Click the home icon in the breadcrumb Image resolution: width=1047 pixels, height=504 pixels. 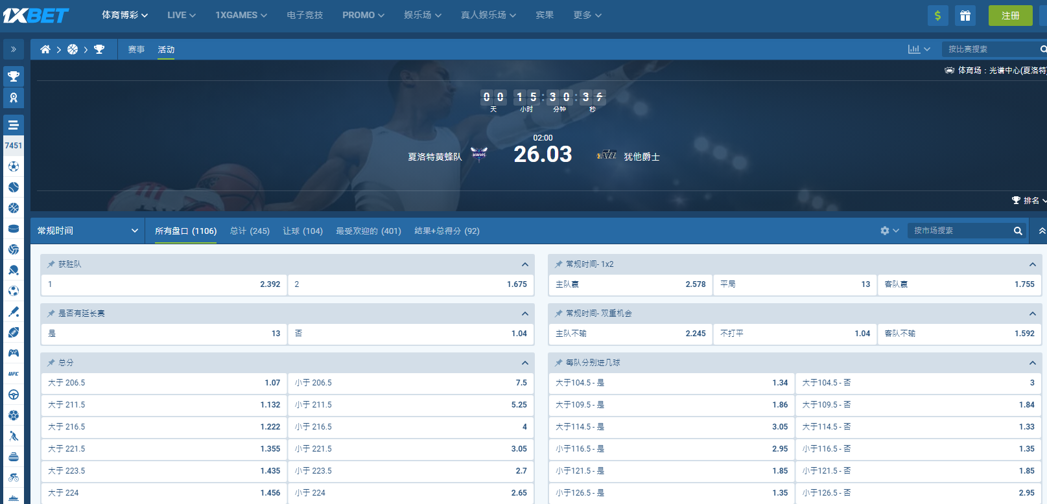(45, 49)
